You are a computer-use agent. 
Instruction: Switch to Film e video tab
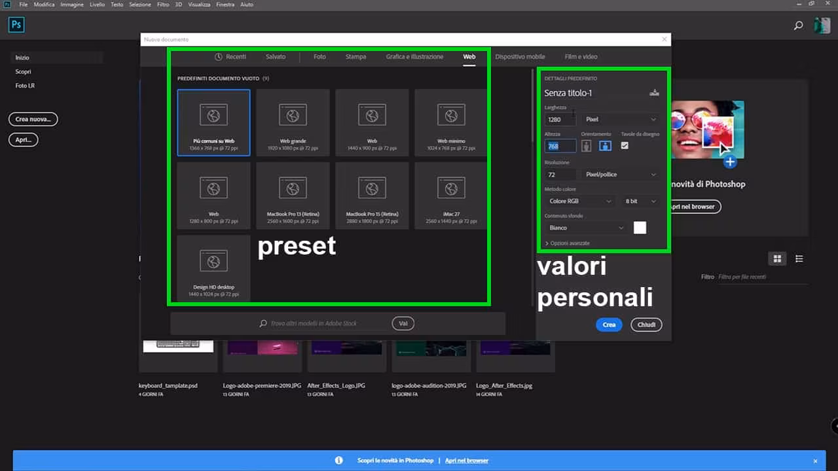click(581, 57)
